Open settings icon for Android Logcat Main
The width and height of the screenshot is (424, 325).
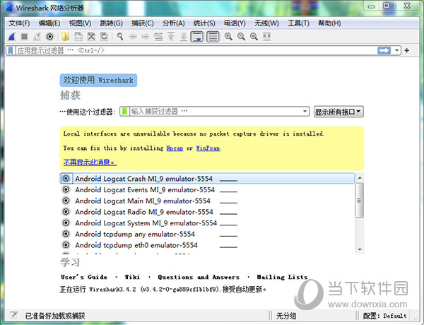[x=66, y=201]
